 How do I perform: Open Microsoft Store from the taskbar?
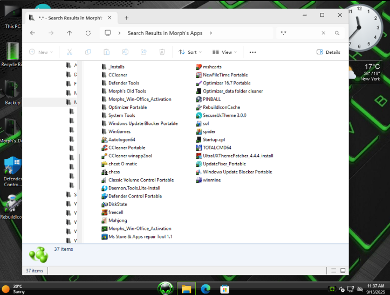[224, 289]
